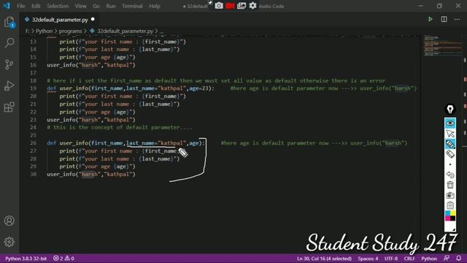
Task: Click line number 19 in gutter
Action: 33,88
